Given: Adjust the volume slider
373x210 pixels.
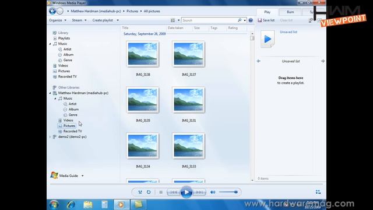Looking at the screenshot, I should tap(228, 192).
